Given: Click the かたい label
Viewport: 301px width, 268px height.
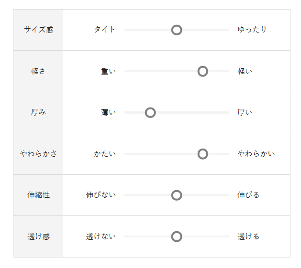Looking at the screenshot, I should tap(105, 154).
